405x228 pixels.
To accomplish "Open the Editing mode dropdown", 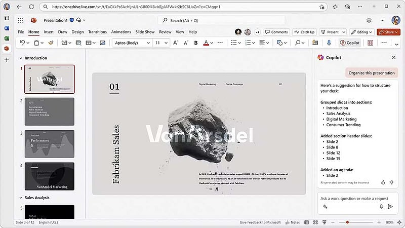I will (361, 32).
